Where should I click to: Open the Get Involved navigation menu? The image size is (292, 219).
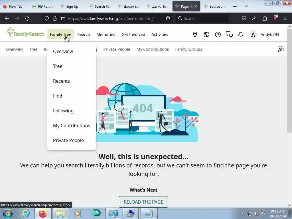pos(133,35)
